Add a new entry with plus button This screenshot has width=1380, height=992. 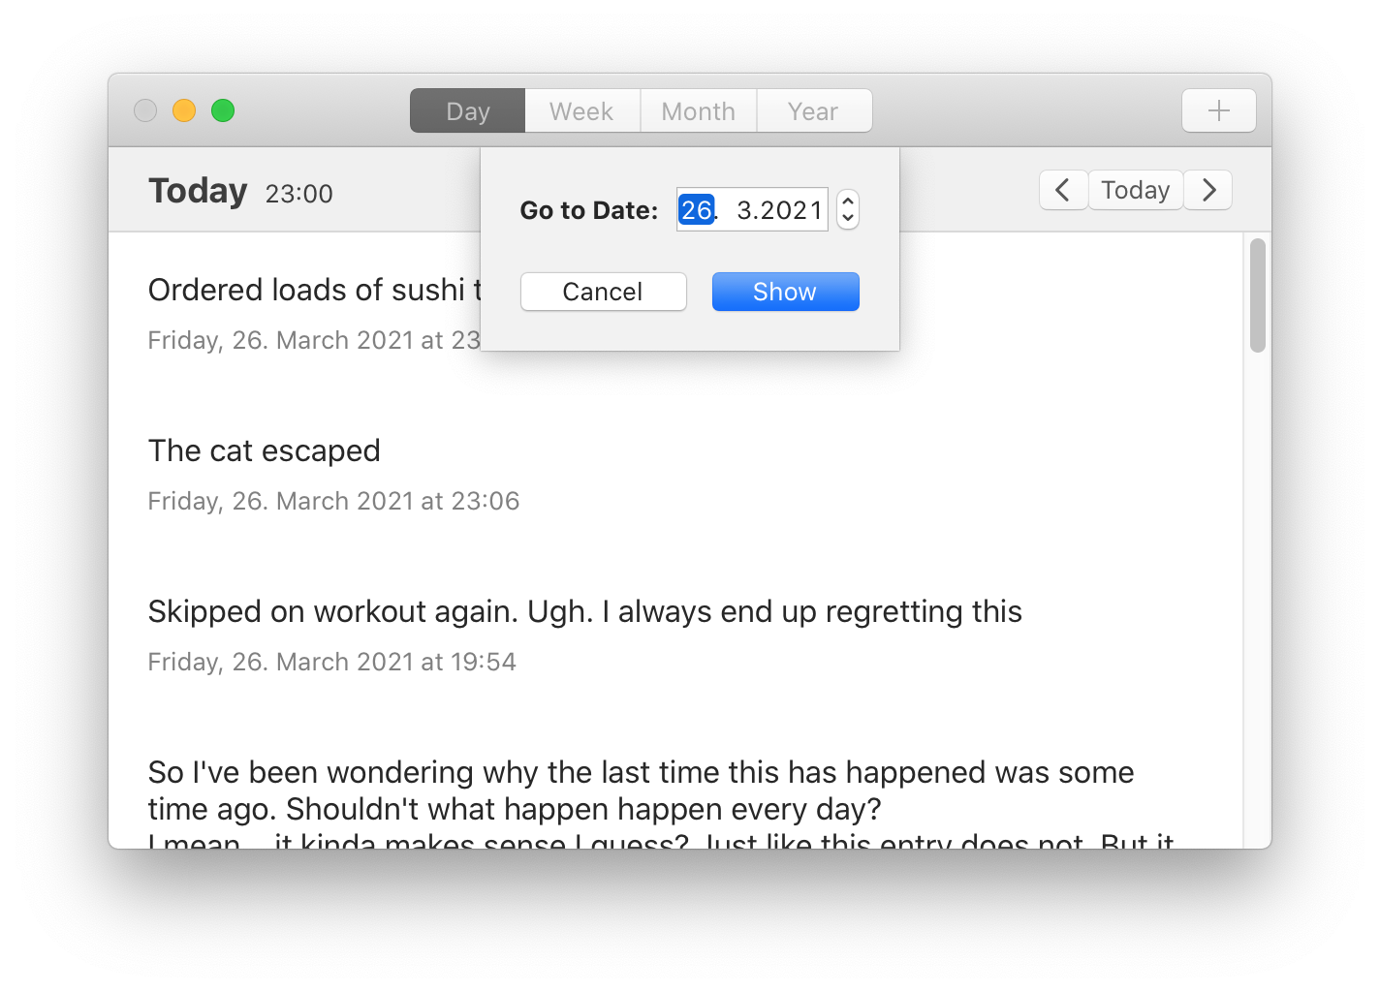[1218, 110]
